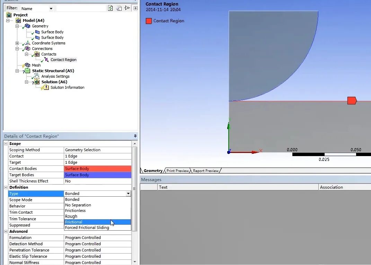Click the Refresh Search icon in filter bar
This screenshot has width=371, height=265.
[x=110, y=8]
